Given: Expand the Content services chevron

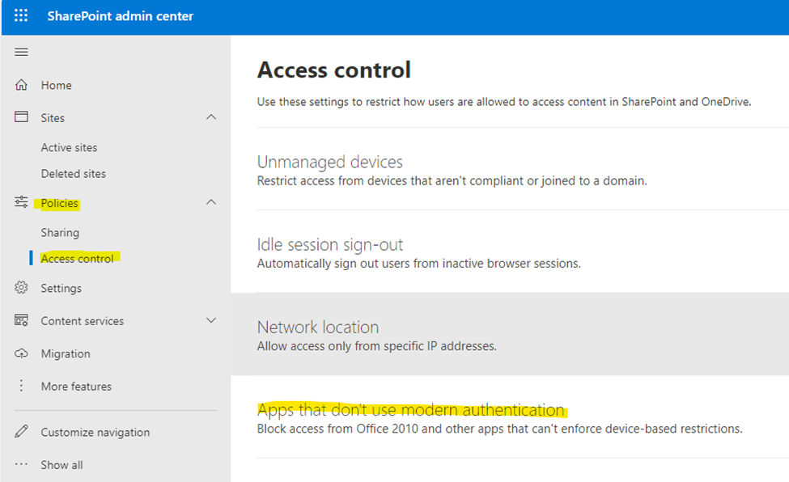Looking at the screenshot, I should [211, 321].
